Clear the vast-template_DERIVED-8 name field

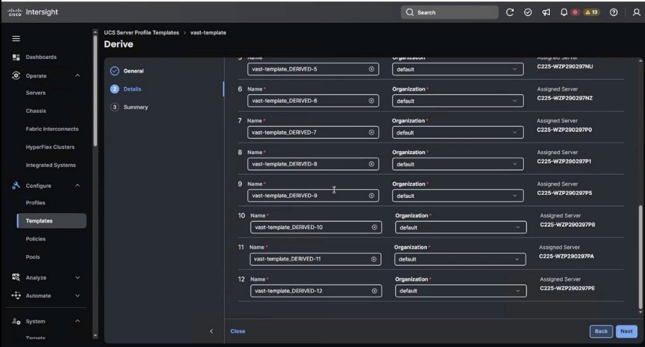click(372, 164)
